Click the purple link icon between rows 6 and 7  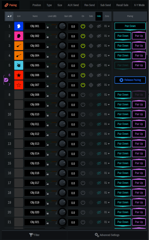coord(6,80)
